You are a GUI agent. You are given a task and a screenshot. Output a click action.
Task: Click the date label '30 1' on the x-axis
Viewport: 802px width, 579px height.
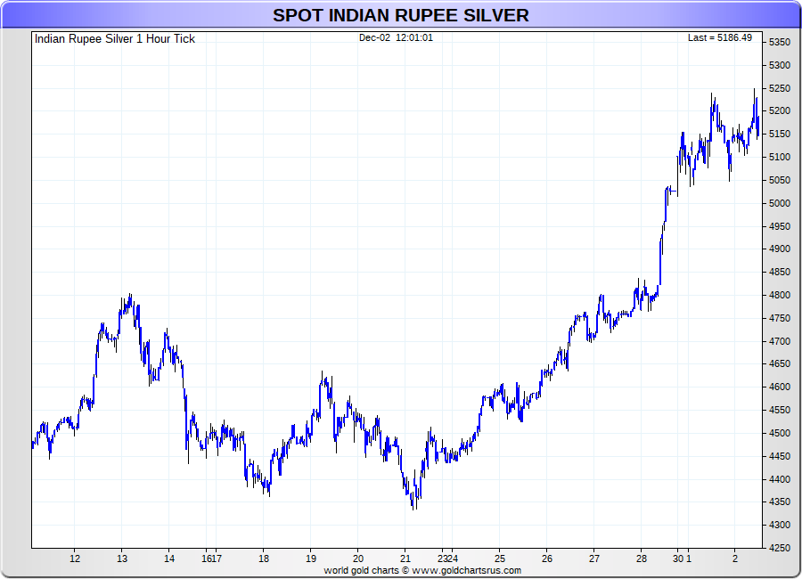682,559
